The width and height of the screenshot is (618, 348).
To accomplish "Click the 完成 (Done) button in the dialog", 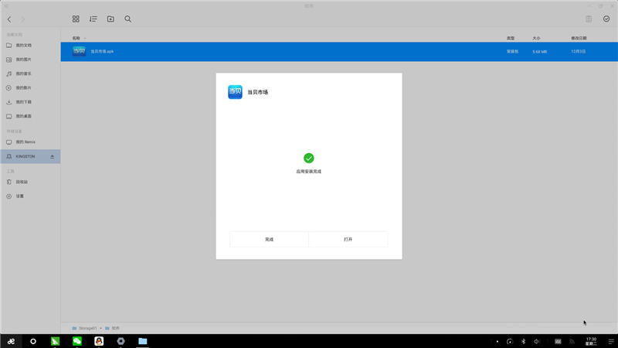I will (x=269, y=240).
